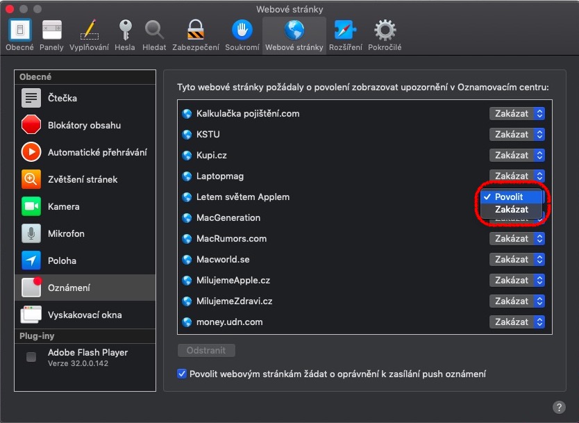Open the permission dropdown for MacRumors.com
Viewport: 579px width, 423px height.
[x=517, y=238]
